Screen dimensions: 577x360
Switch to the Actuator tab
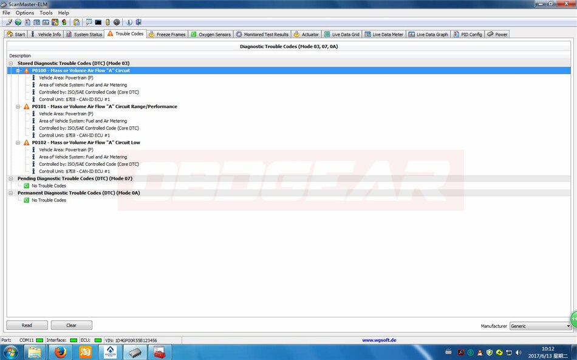pos(306,34)
